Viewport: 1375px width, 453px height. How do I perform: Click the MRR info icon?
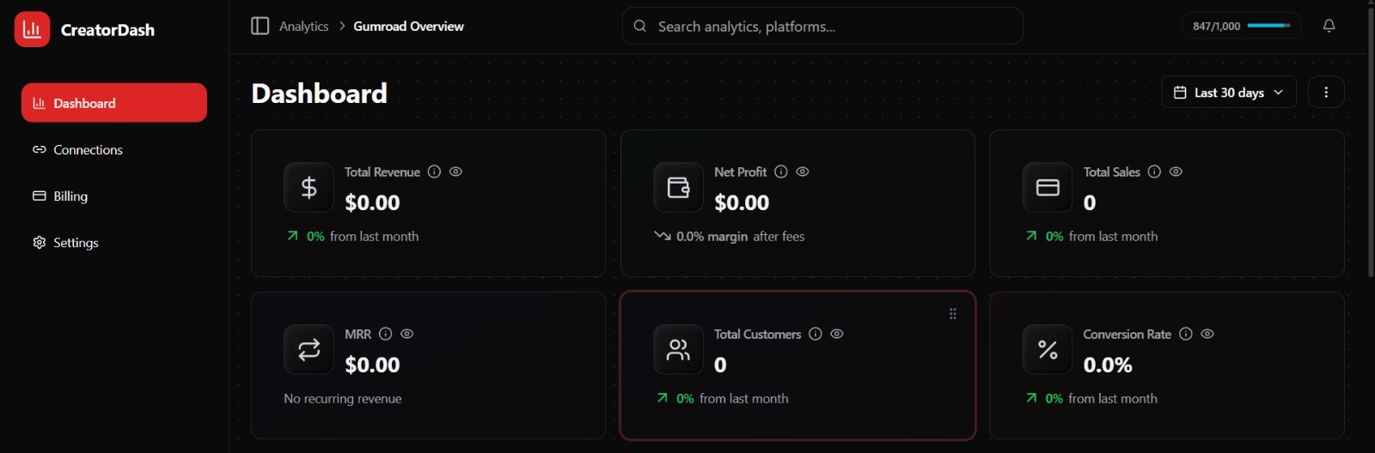[385, 334]
